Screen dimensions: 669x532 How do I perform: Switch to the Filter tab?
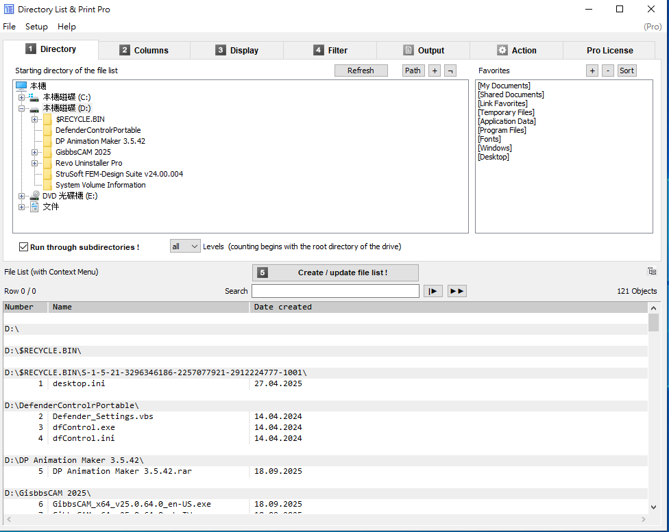coord(330,50)
